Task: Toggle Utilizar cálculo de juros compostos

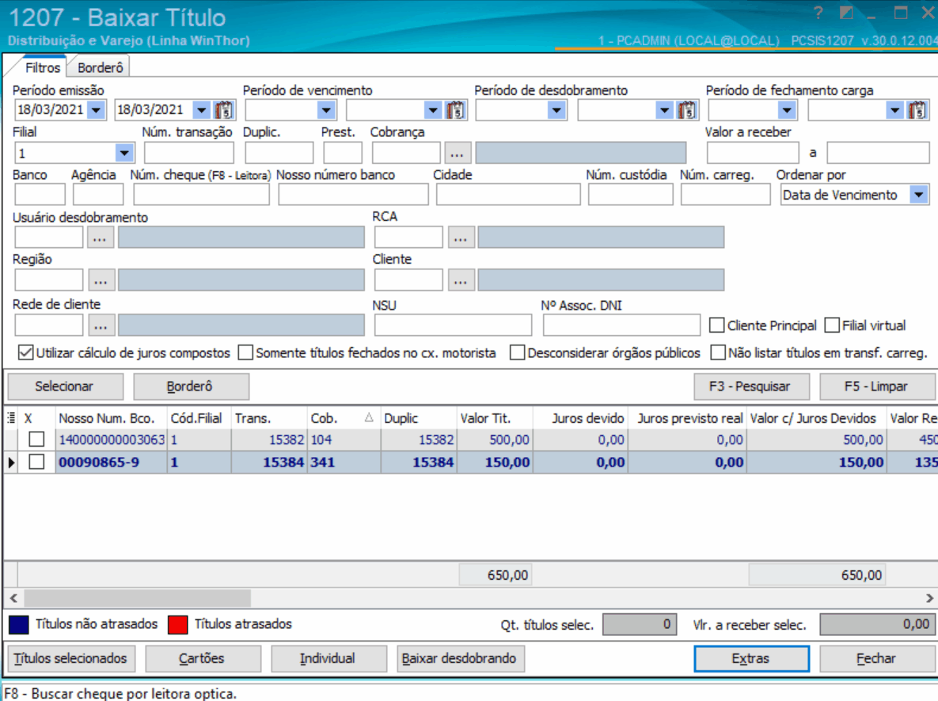Action: pyautogui.click(x=25, y=352)
